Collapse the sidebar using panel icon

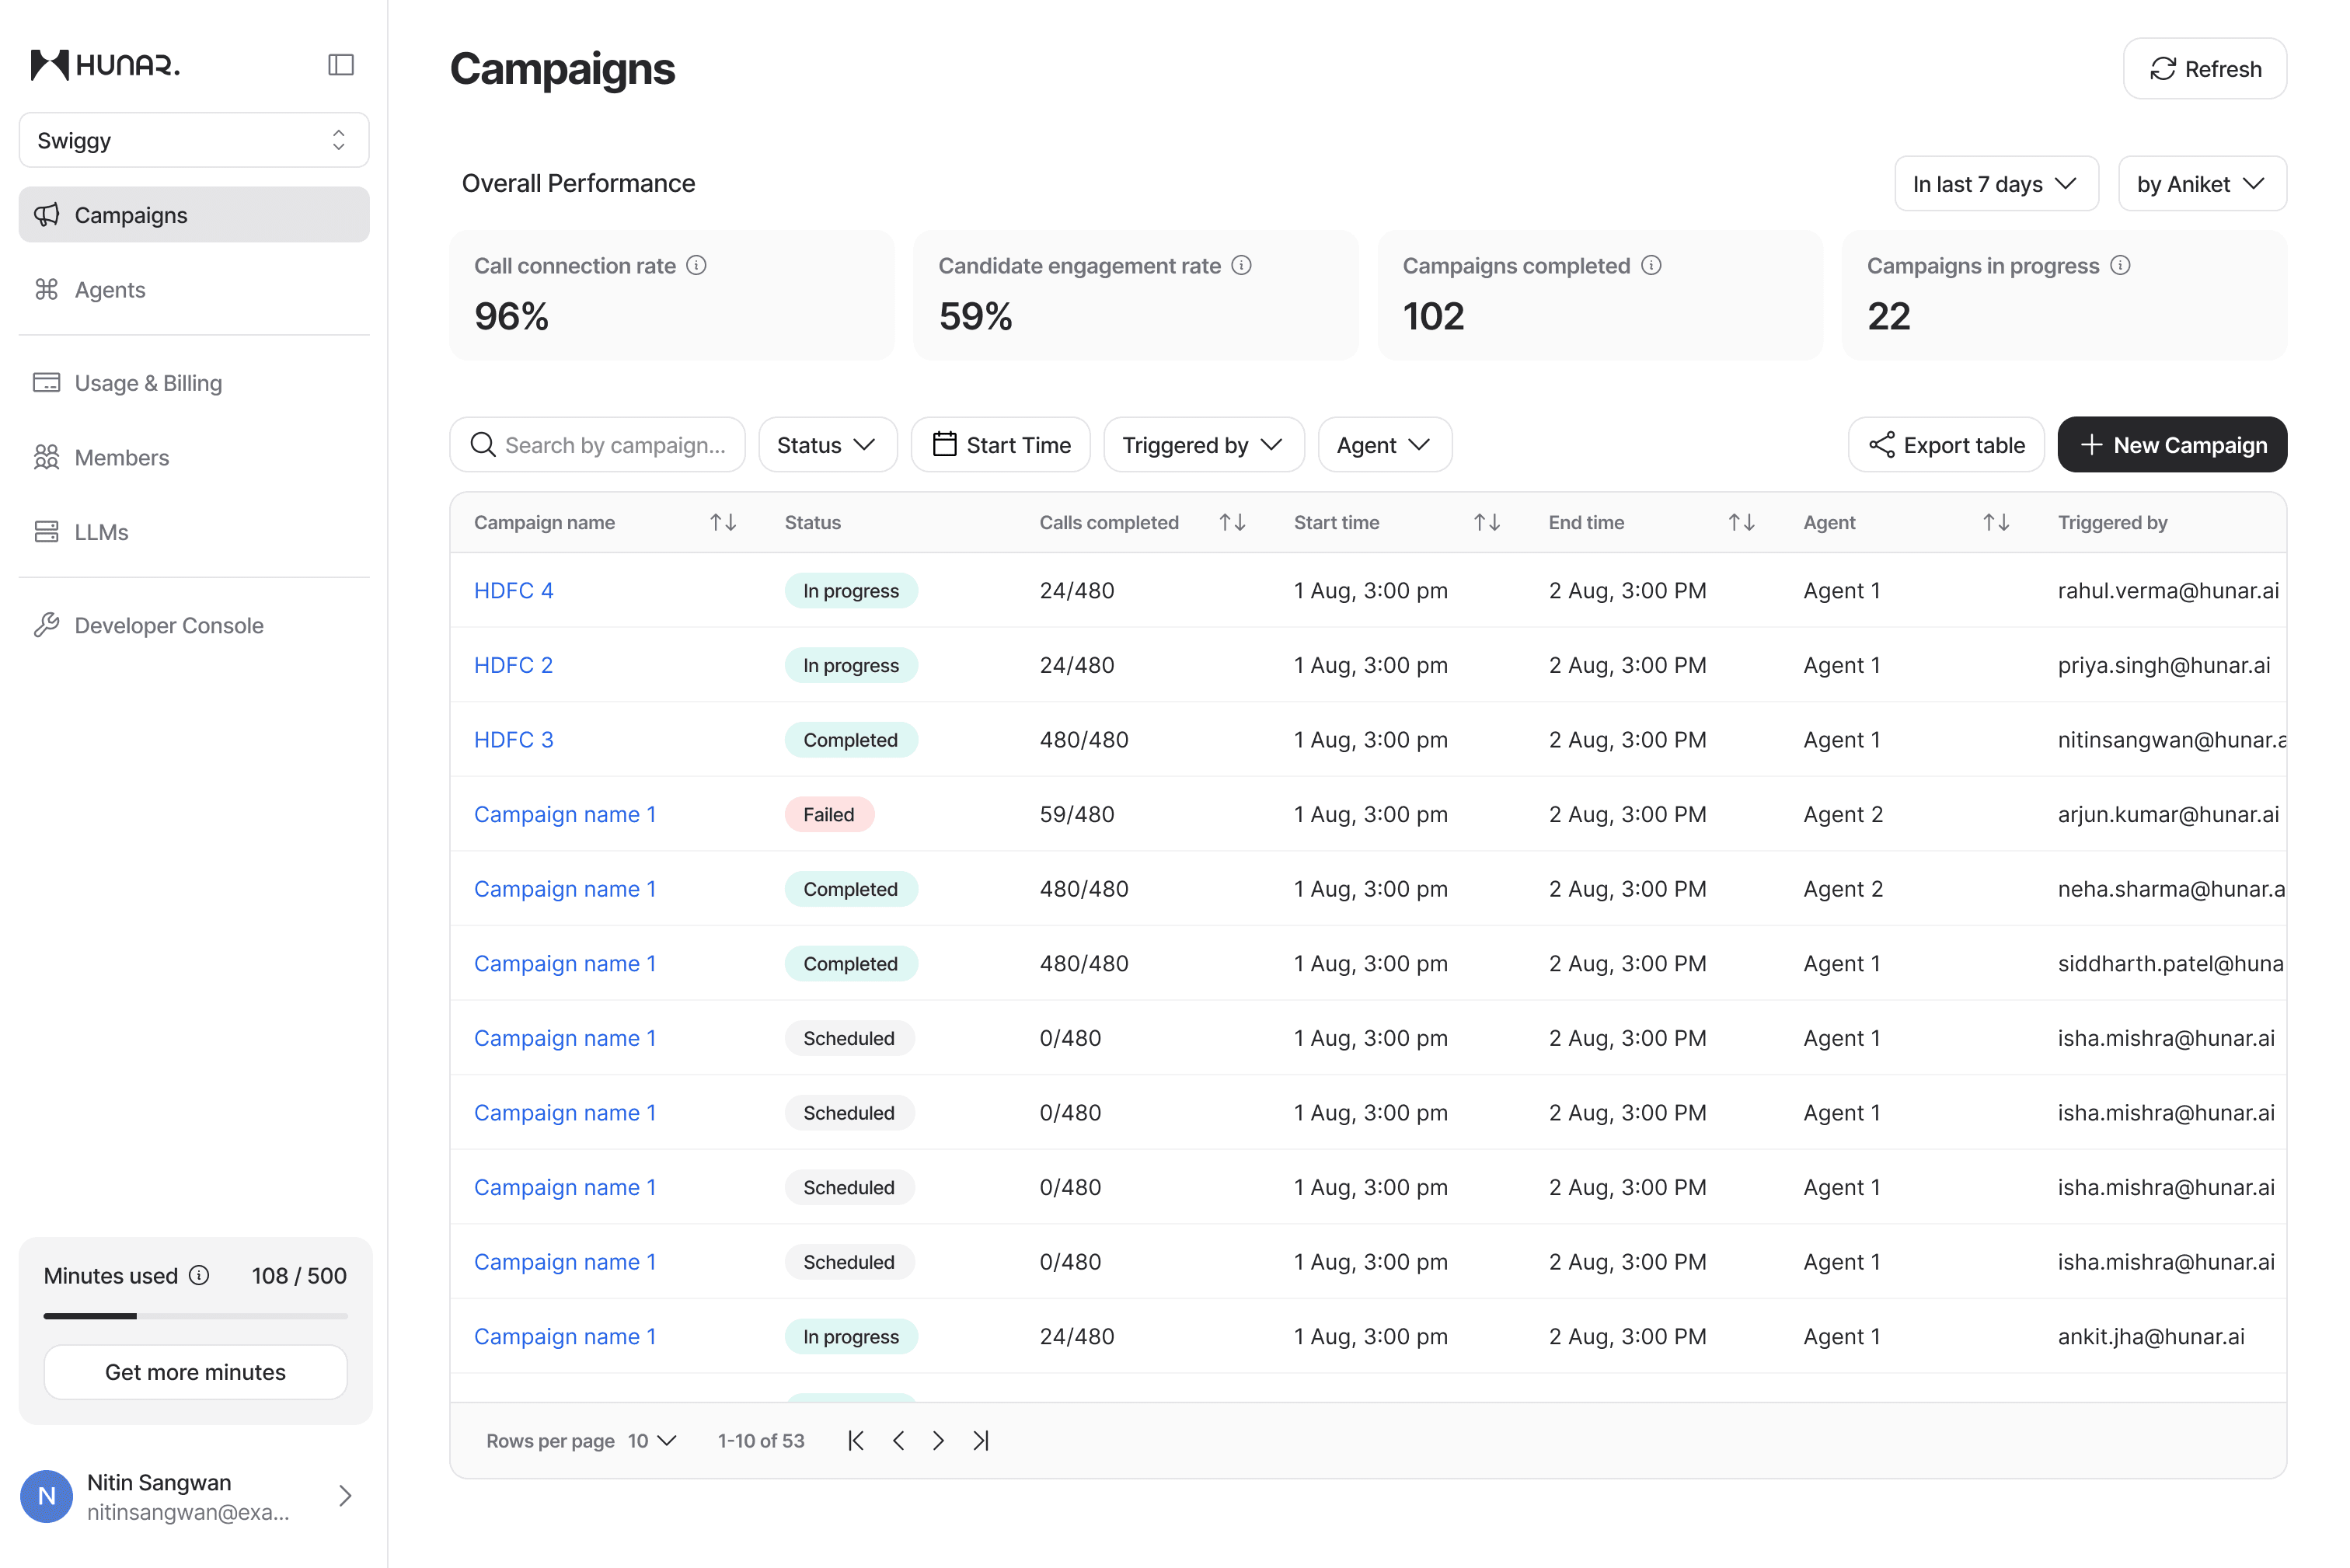[x=341, y=65]
